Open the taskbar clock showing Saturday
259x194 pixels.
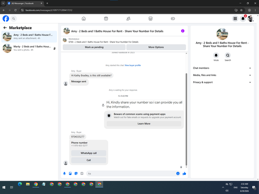tap(244, 187)
